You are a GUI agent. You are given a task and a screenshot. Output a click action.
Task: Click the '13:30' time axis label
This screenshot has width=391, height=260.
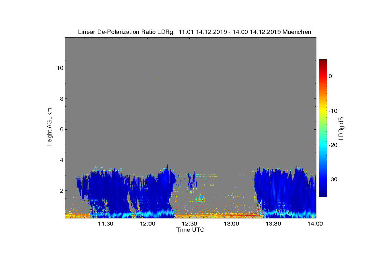(x=273, y=224)
